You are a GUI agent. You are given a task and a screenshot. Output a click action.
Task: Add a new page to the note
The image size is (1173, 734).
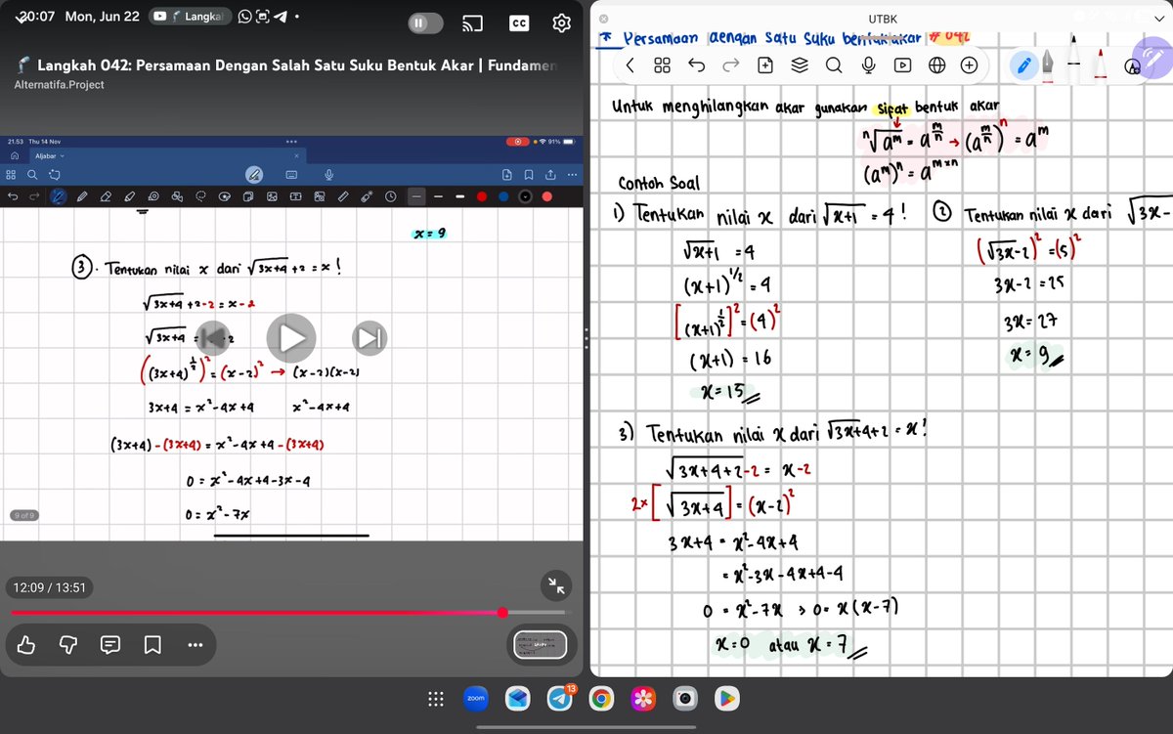pos(765,65)
